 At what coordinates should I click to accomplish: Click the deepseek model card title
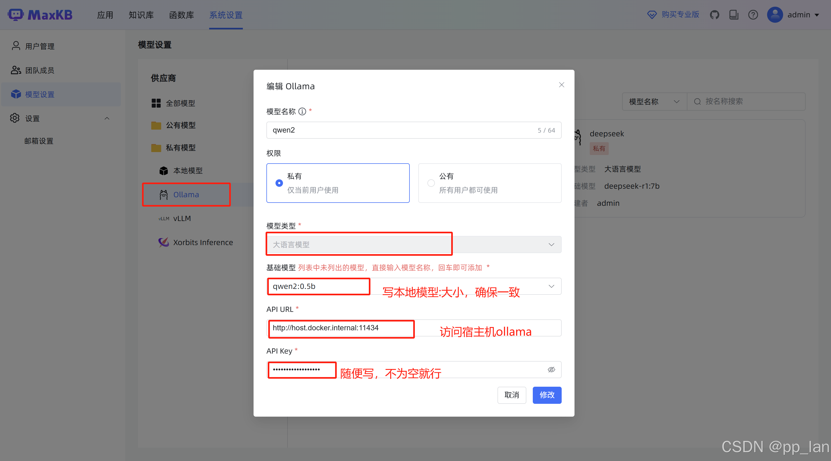[607, 133]
